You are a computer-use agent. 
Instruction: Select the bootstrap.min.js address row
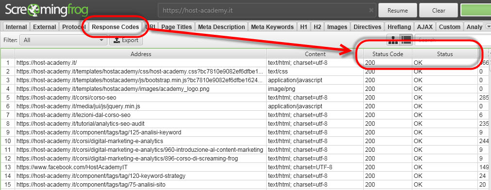pyautogui.click(x=141, y=80)
